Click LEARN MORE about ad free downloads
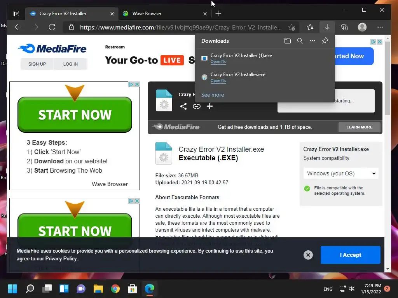The height and width of the screenshot is (298, 398). (360, 127)
